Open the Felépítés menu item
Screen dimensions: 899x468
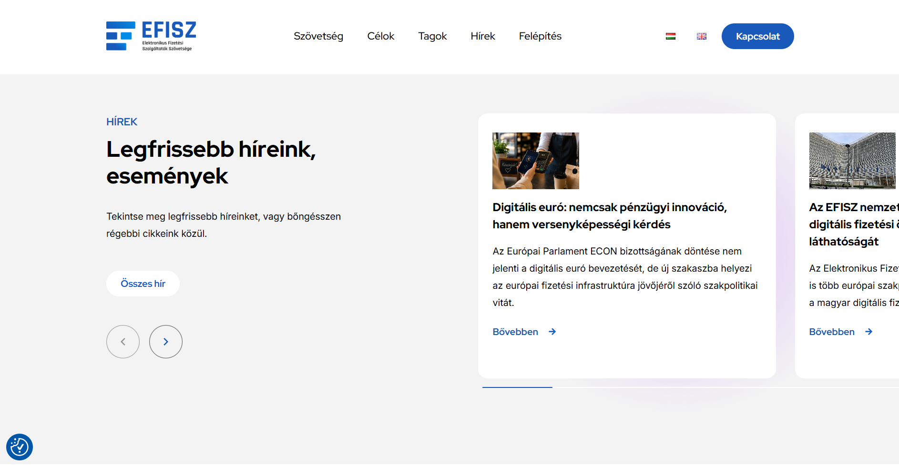tap(540, 36)
